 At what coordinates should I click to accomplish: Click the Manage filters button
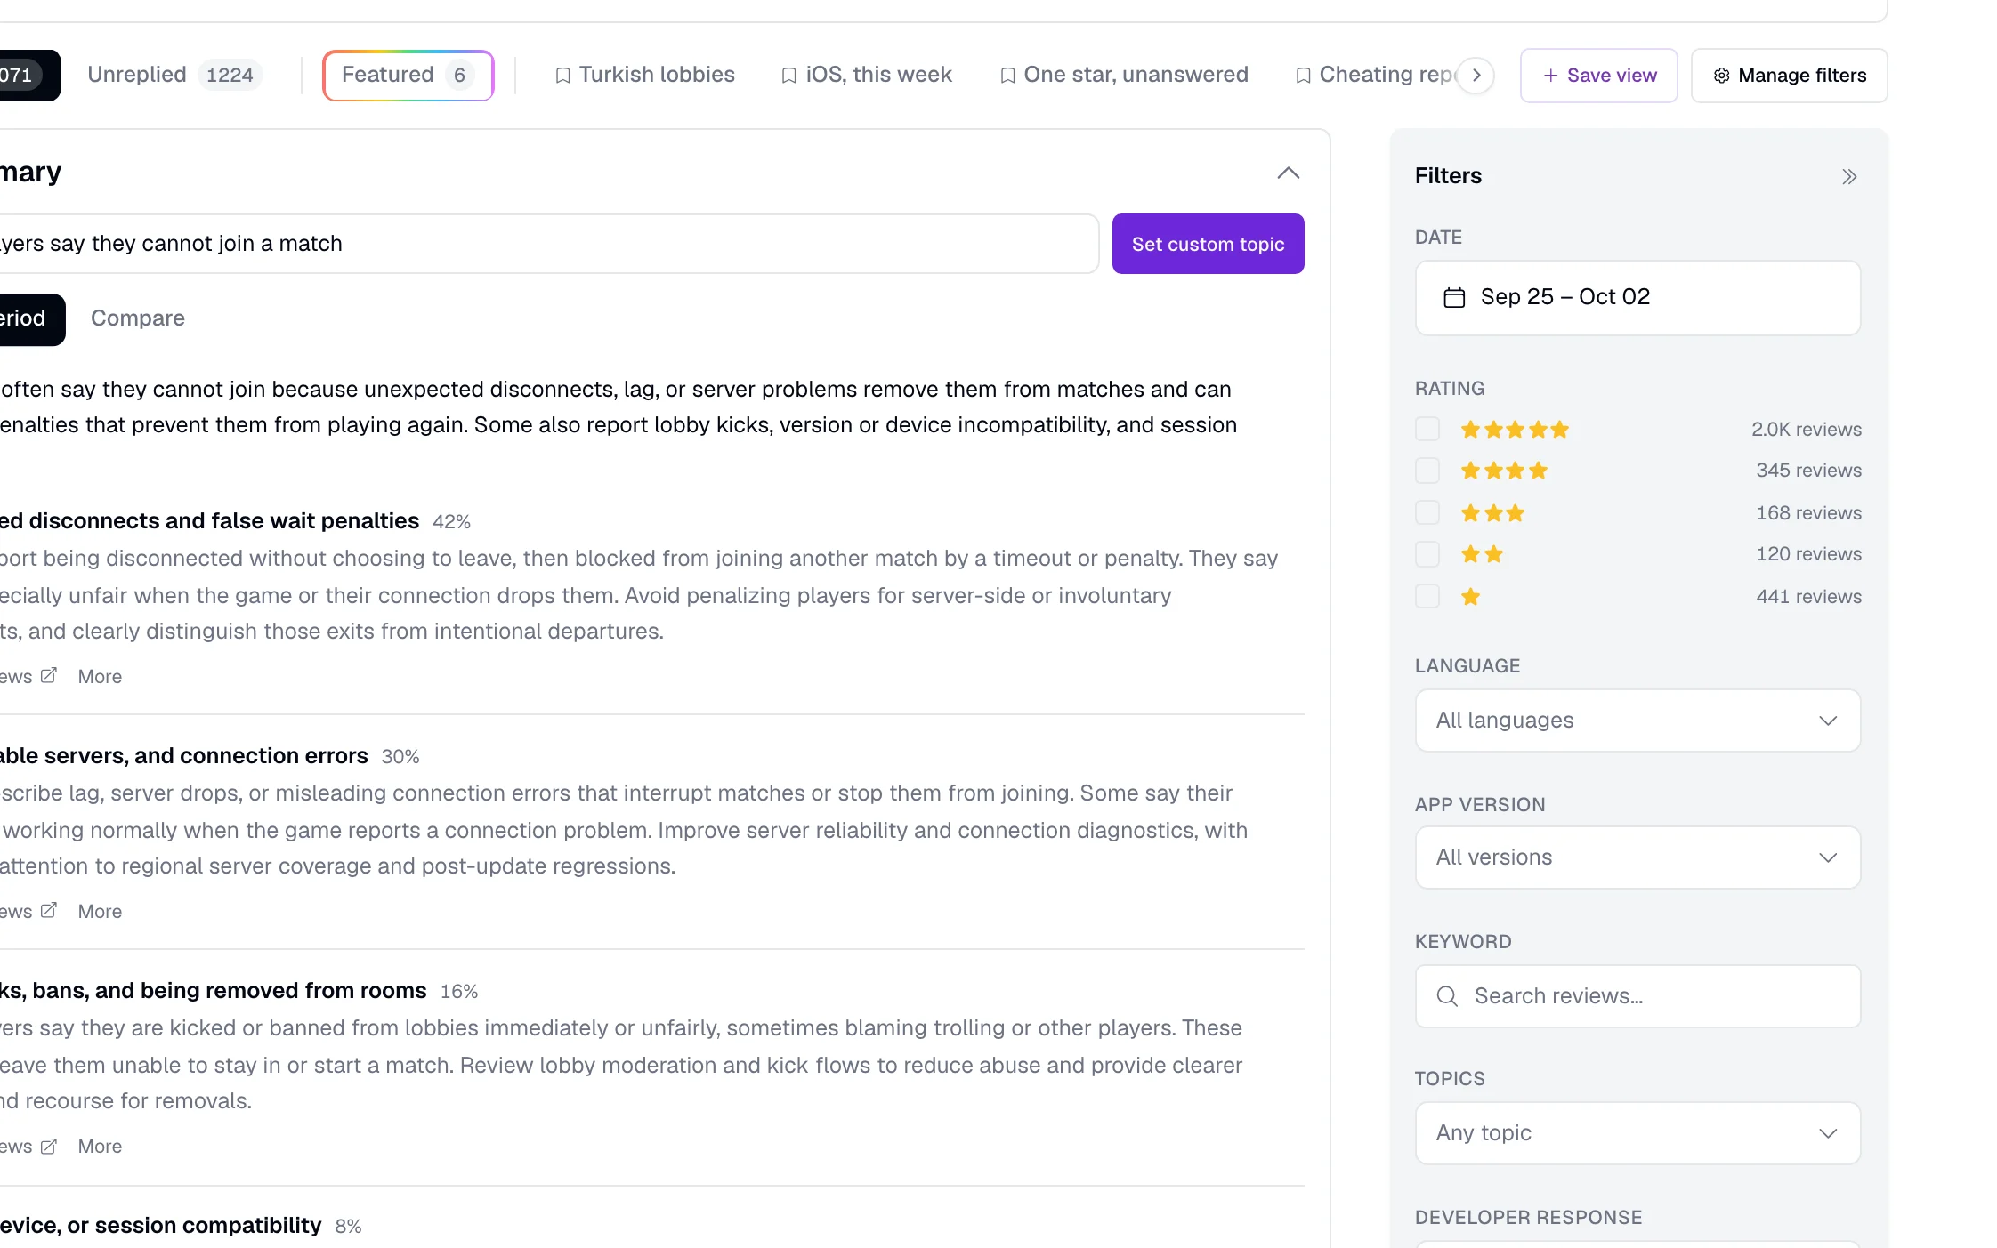pyautogui.click(x=1789, y=76)
